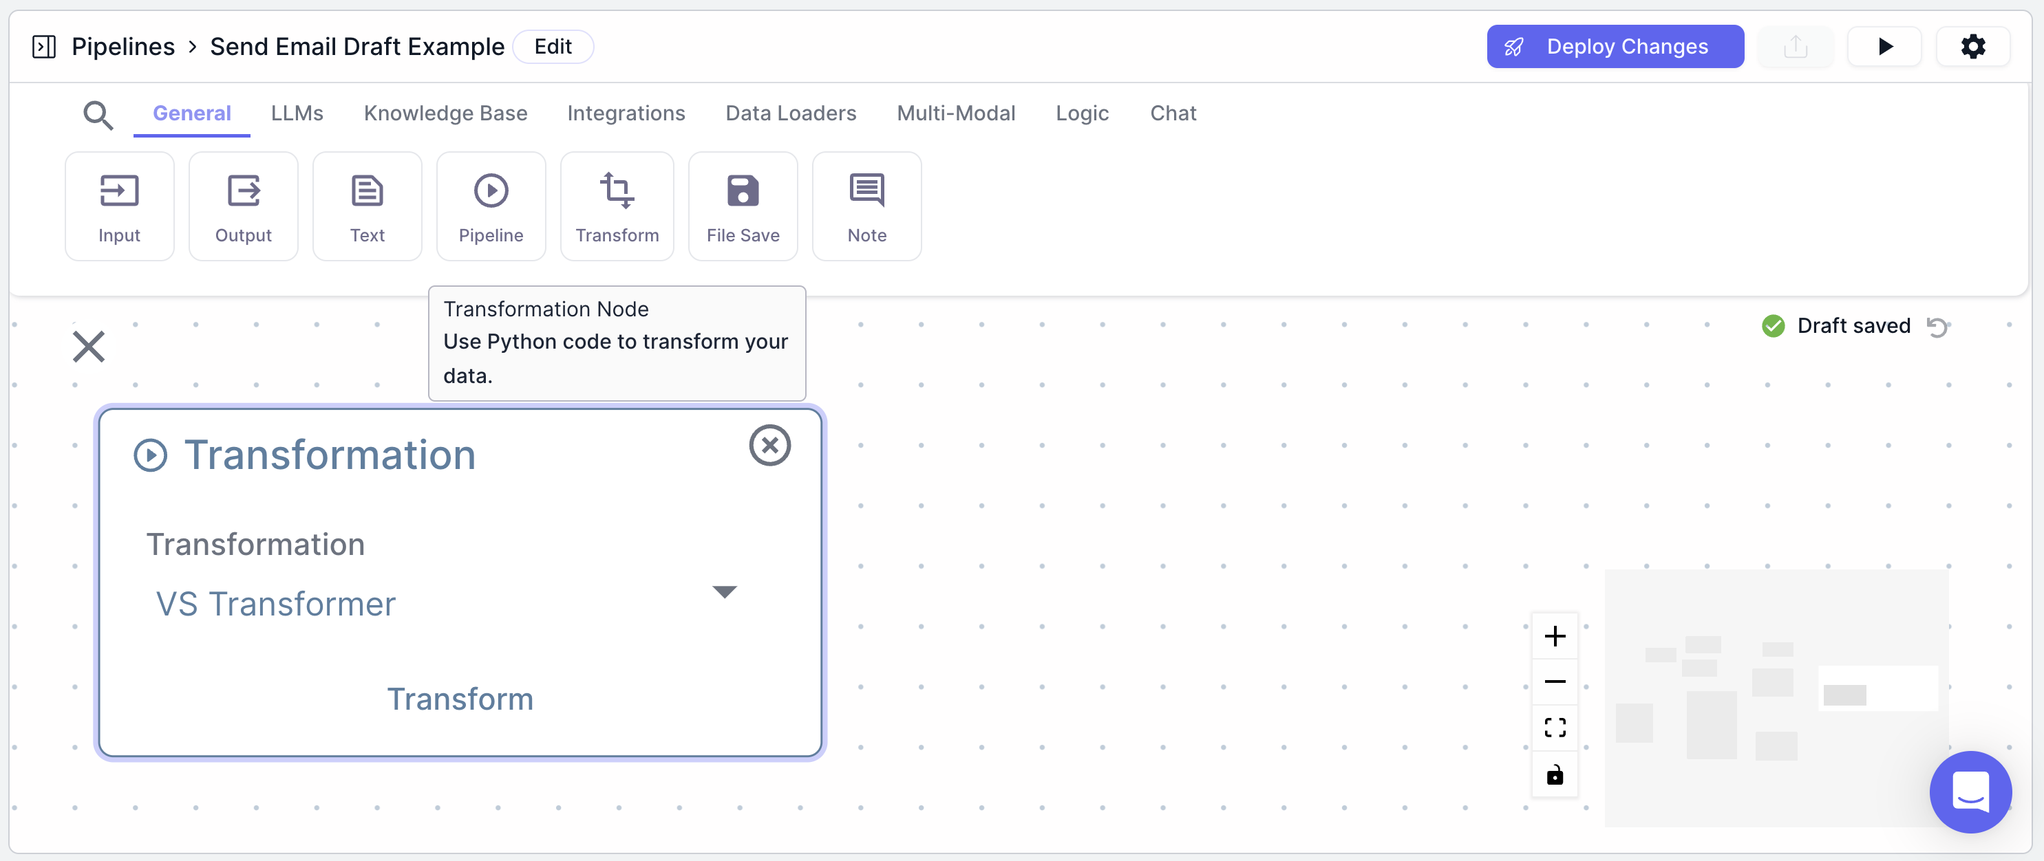2044x861 pixels.
Task: Insert a Note node
Action: coord(866,206)
